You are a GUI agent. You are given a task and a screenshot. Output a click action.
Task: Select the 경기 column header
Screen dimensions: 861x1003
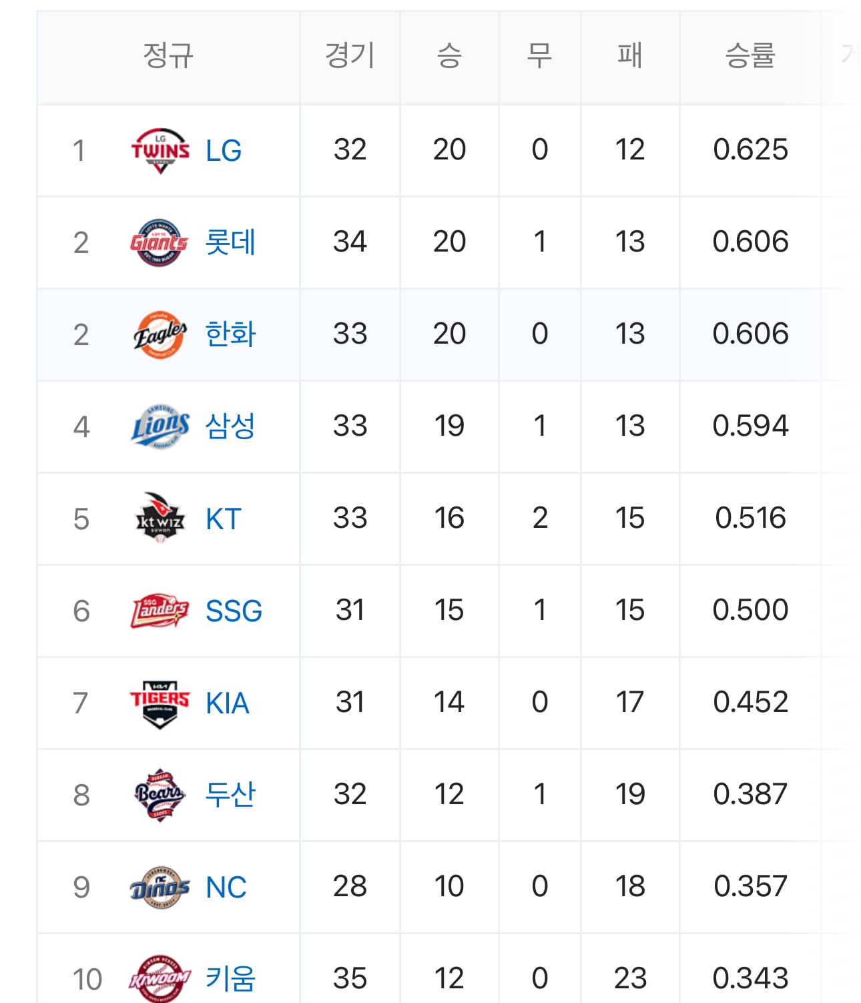coord(350,55)
